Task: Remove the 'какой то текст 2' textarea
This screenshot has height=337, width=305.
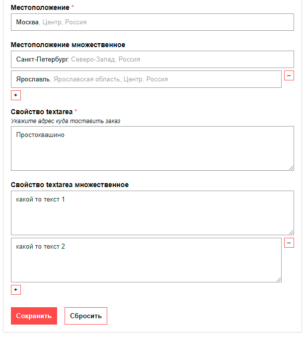Action: pyautogui.click(x=289, y=243)
